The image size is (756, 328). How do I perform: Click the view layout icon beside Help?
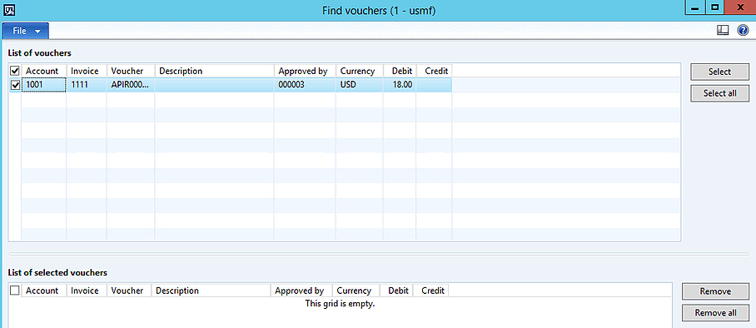click(723, 31)
